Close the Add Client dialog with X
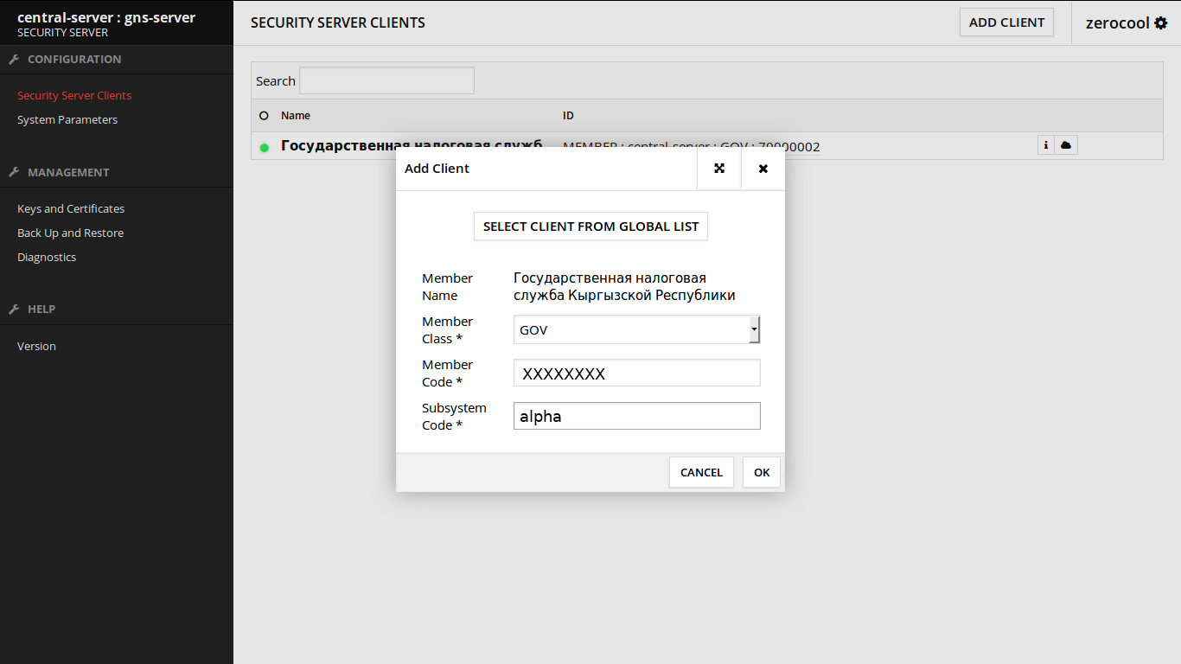The height and width of the screenshot is (664, 1181). click(x=763, y=169)
